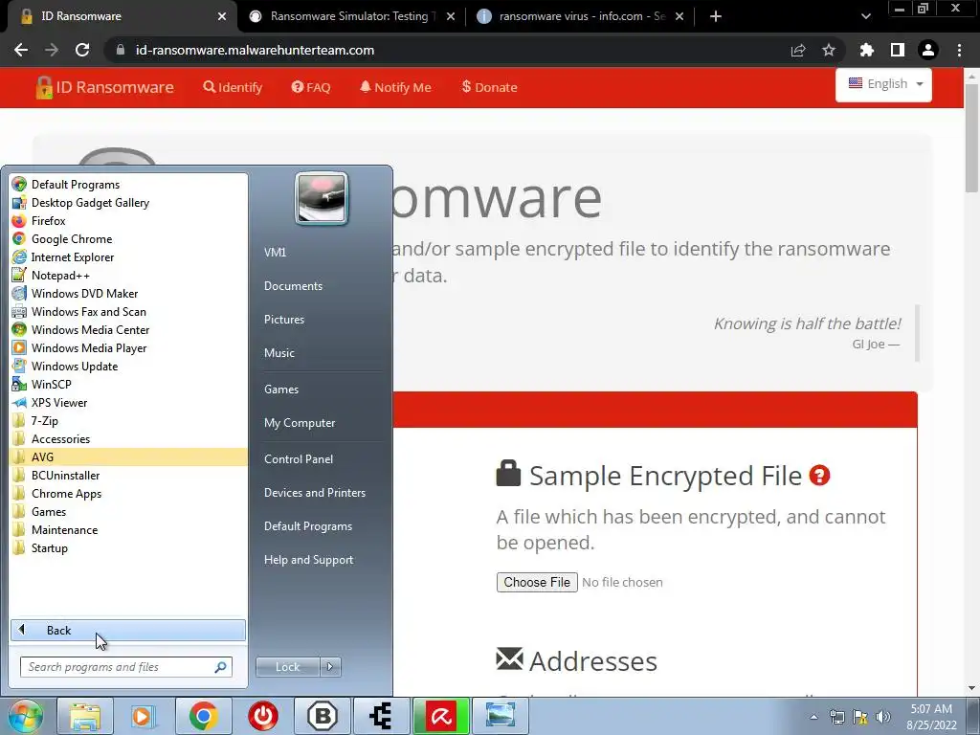
Task: Click Choose File for sample encrypted file
Action: click(x=537, y=582)
